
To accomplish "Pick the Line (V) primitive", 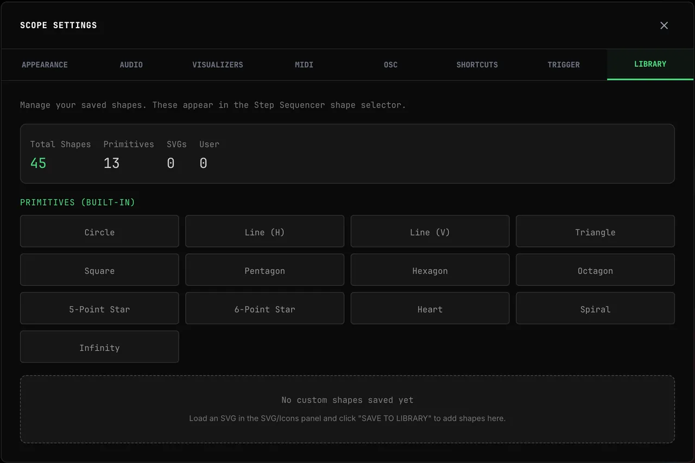I will point(430,232).
